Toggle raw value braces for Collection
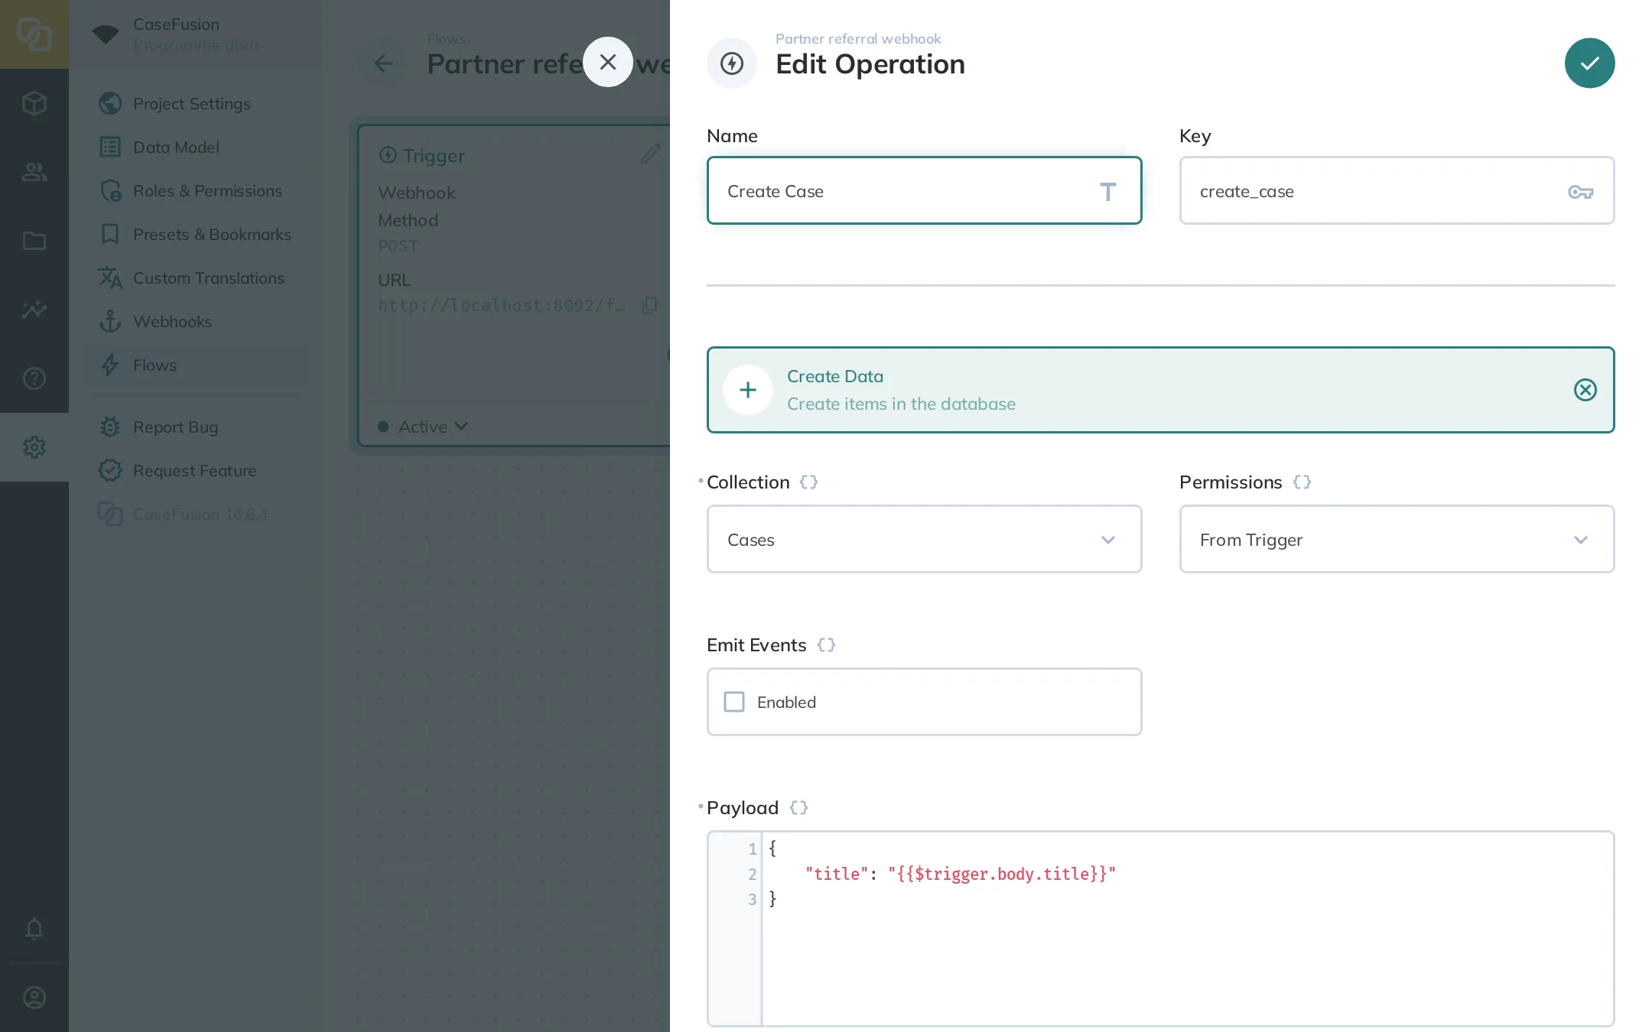Screen dimensions: 1652x1032 point(808,482)
